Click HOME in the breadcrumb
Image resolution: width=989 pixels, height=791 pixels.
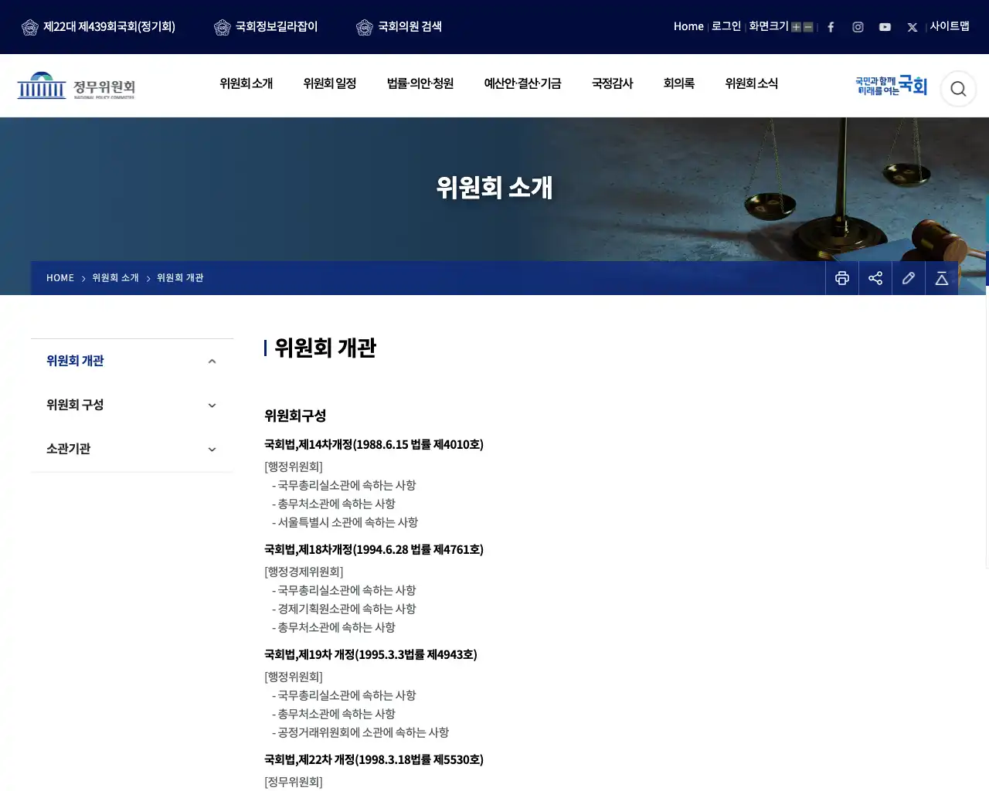click(60, 278)
